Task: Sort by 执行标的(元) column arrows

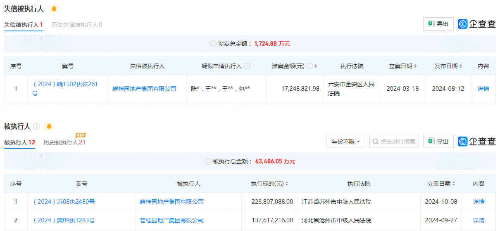Action: click(x=287, y=184)
